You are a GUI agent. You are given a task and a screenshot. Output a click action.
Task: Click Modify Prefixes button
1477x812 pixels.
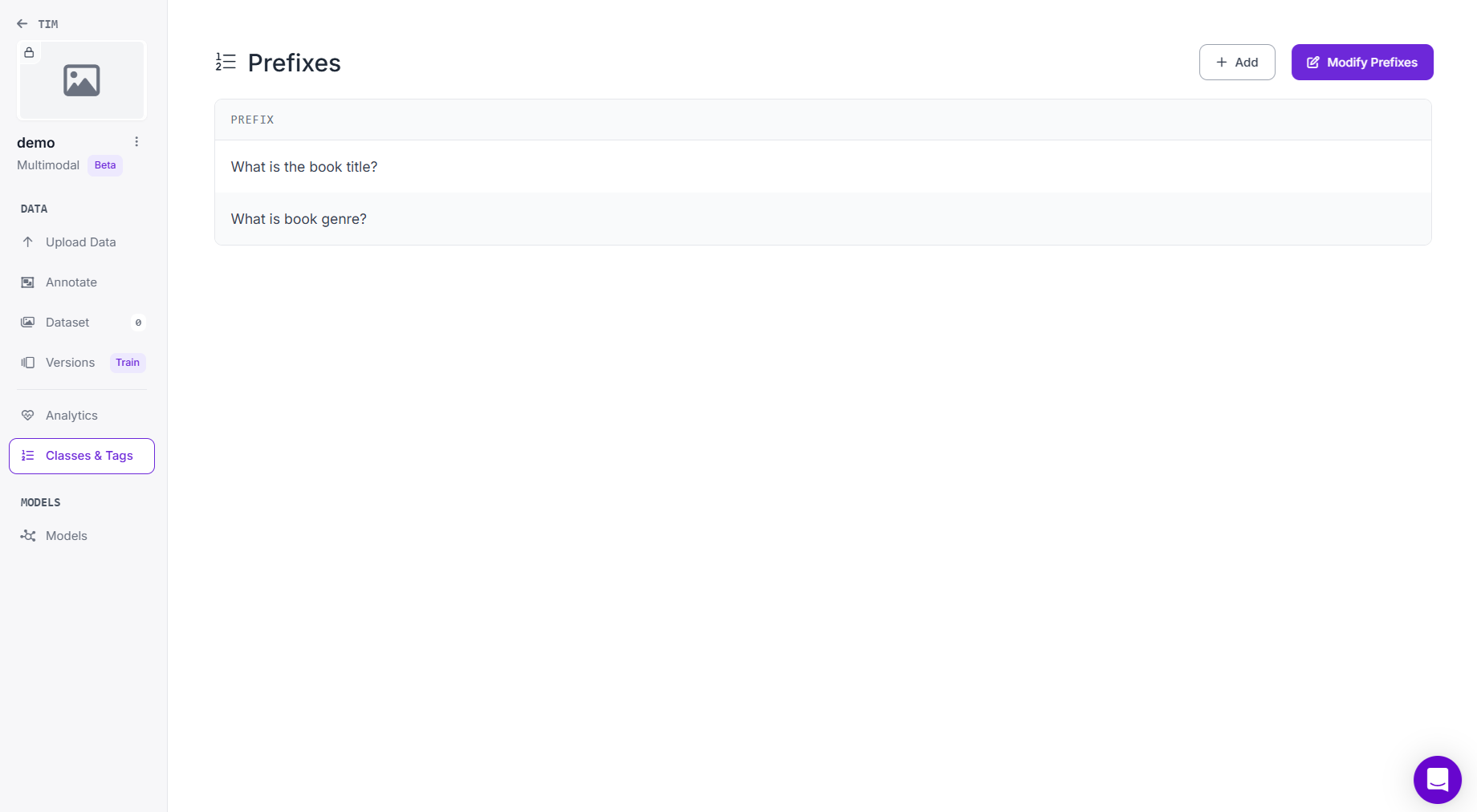(1362, 62)
